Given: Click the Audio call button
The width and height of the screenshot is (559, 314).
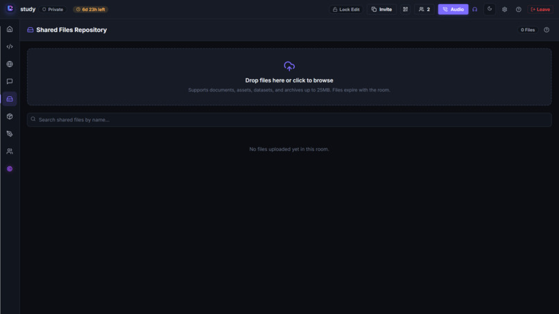Looking at the screenshot, I should 453,9.
